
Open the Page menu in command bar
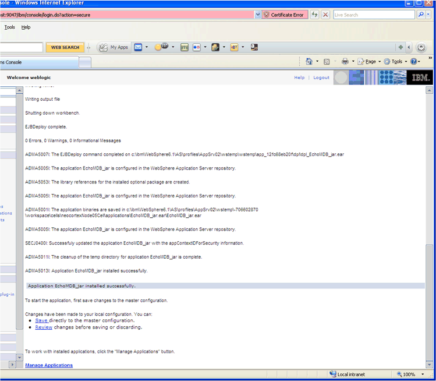(x=369, y=62)
